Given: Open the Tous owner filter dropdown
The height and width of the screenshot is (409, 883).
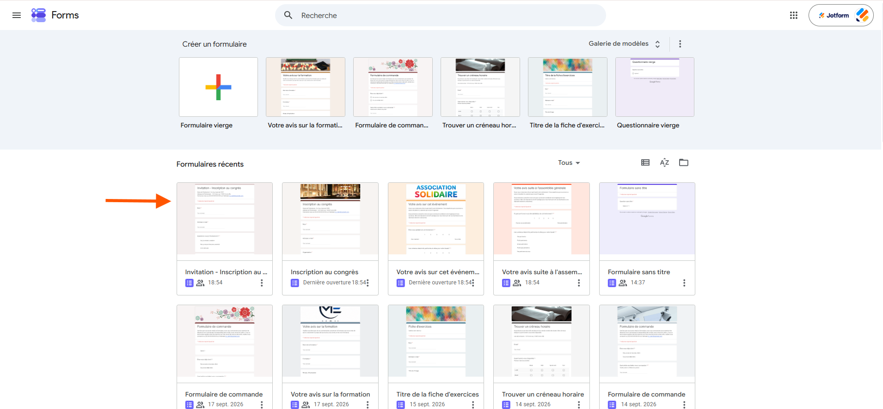Looking at the screenshot, I should tap(569, 162).
